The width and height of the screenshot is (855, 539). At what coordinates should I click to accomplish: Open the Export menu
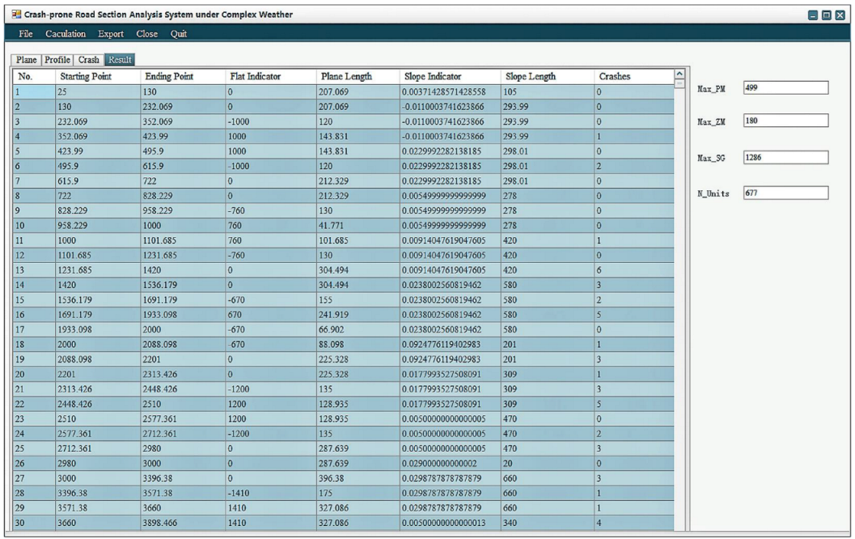point(112,34)
